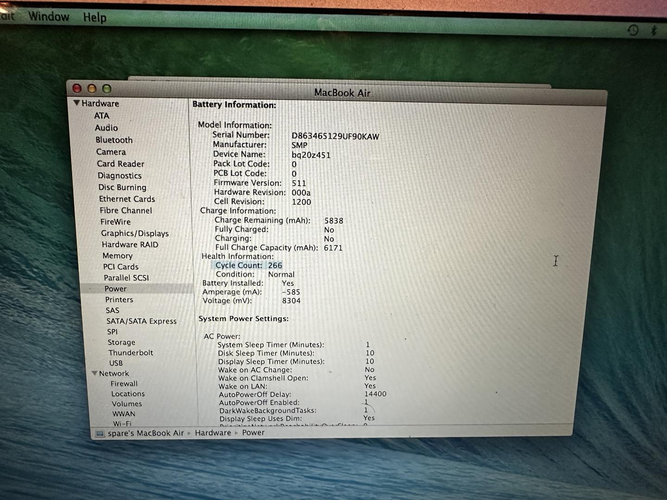This screenshot has height=500, width=667.
Task: Select SATA/SATA Express item
Action: (x=141, y=321)
